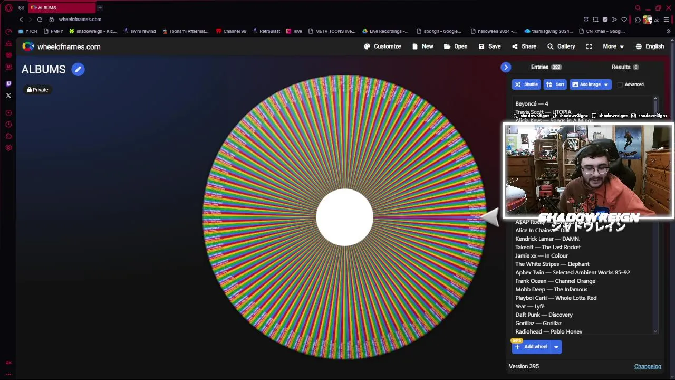Open browser downloads icon
Image resolution: width=675 pixels, height=380 pixels.
point(657,20)
